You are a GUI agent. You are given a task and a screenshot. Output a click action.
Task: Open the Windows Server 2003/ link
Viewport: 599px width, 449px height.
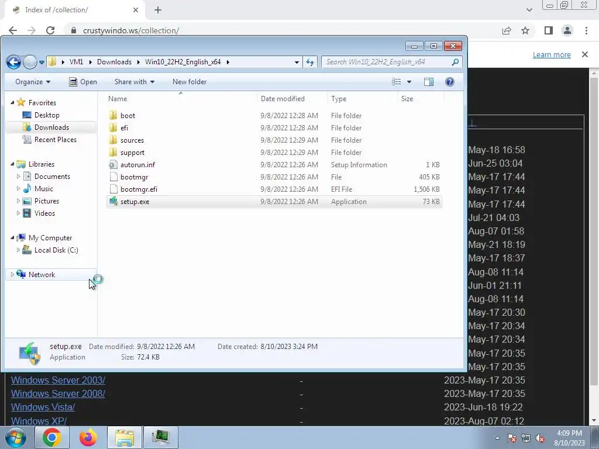(x=58, y=380)
